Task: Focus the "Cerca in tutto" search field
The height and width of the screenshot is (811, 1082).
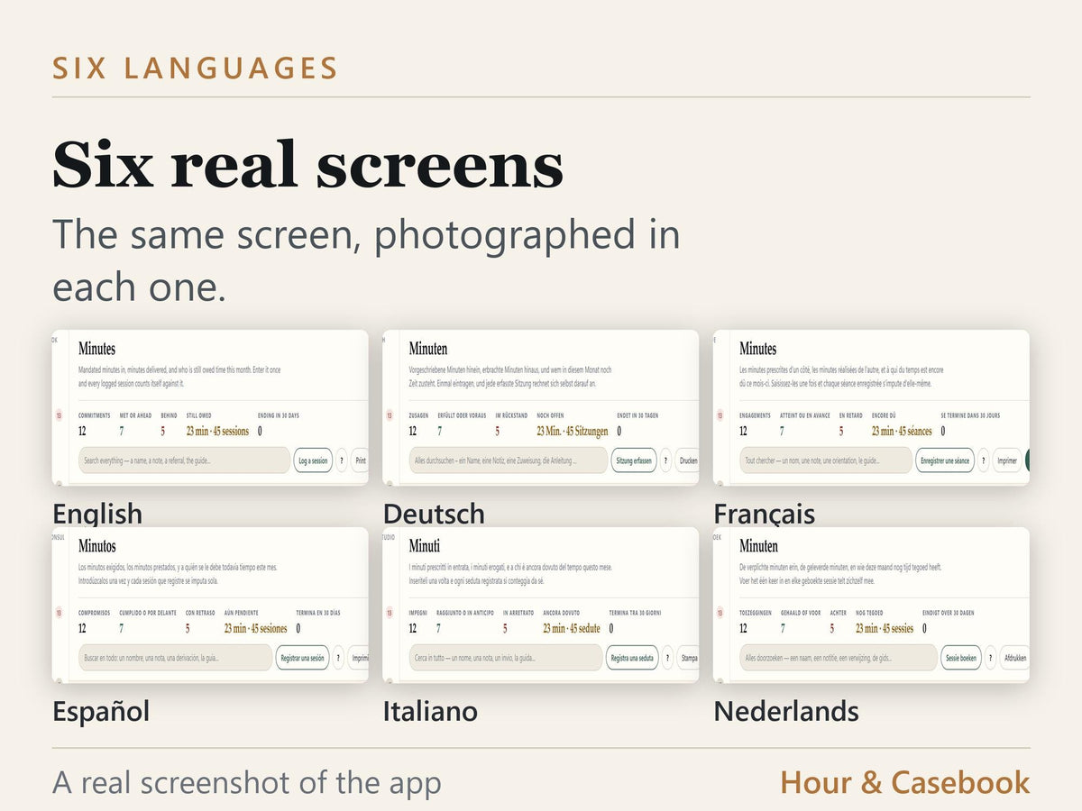Action: tap(505, 658)
